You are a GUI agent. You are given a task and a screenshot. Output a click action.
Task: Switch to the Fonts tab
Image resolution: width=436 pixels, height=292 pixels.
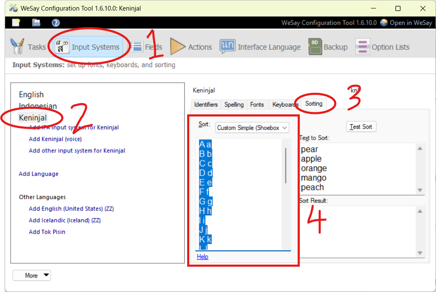(x=257, y=105)
